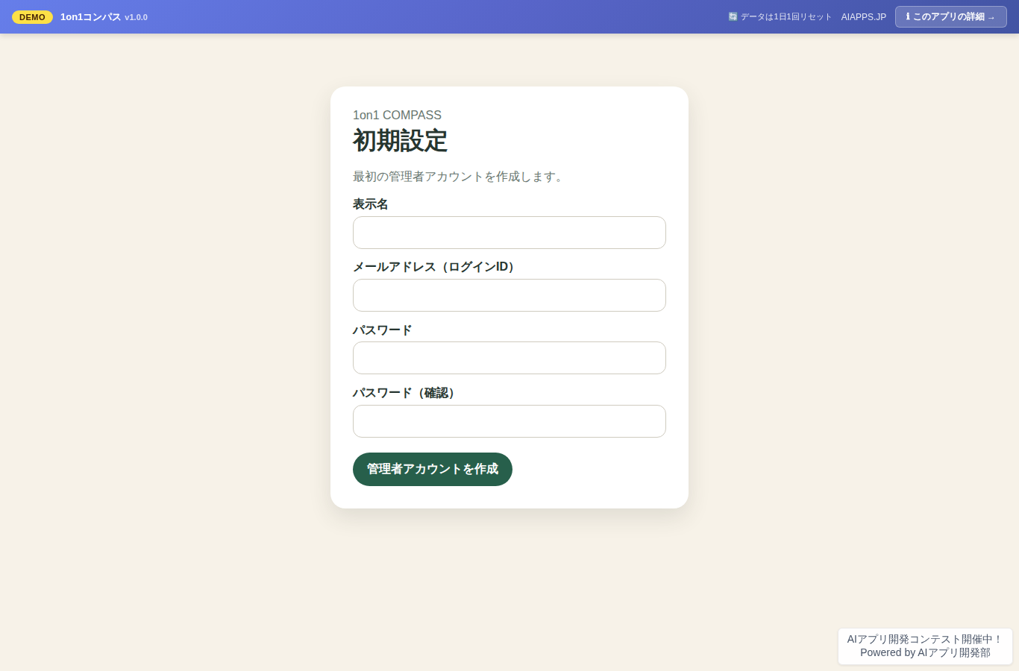Click the first パスワード input field
1019x671 pixels.
coord(509,358)
